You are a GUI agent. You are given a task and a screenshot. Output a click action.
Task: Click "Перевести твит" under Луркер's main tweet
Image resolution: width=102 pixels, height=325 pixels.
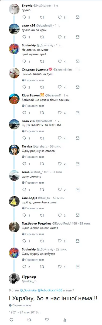pyautogui.click(x=20, y=305)
